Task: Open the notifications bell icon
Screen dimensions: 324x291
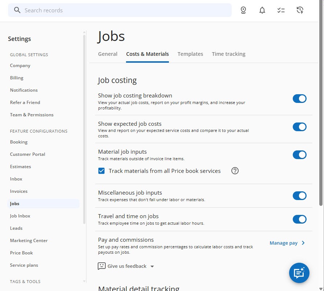Action: point(262,10)
